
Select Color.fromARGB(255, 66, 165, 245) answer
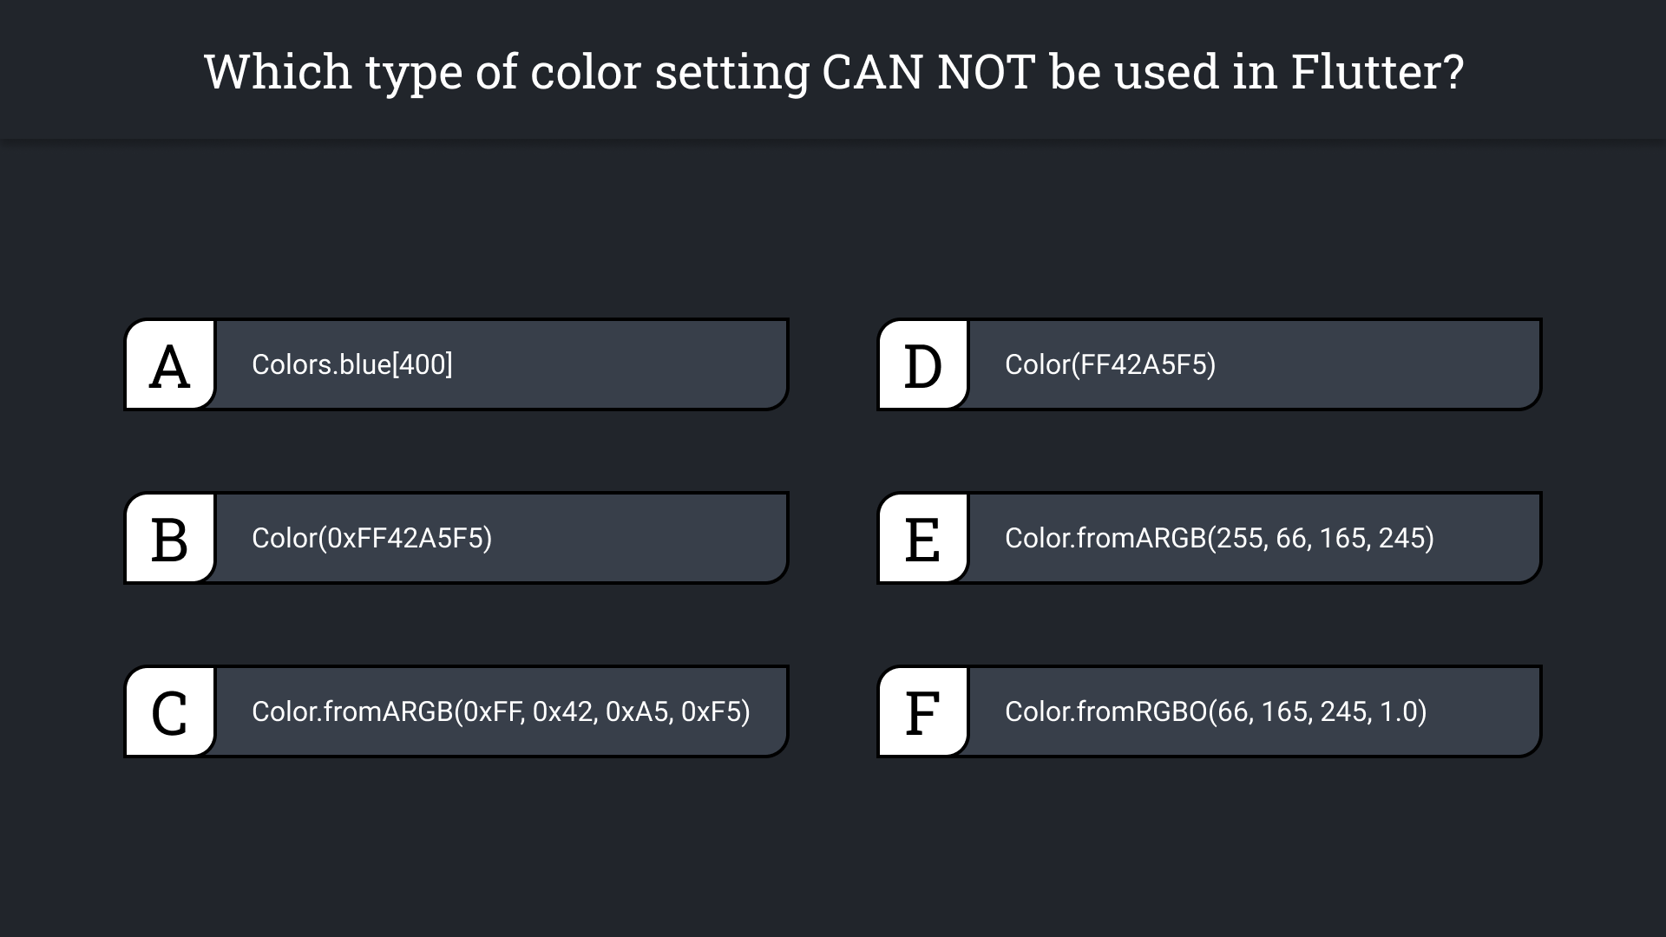tap(1219, 538)
